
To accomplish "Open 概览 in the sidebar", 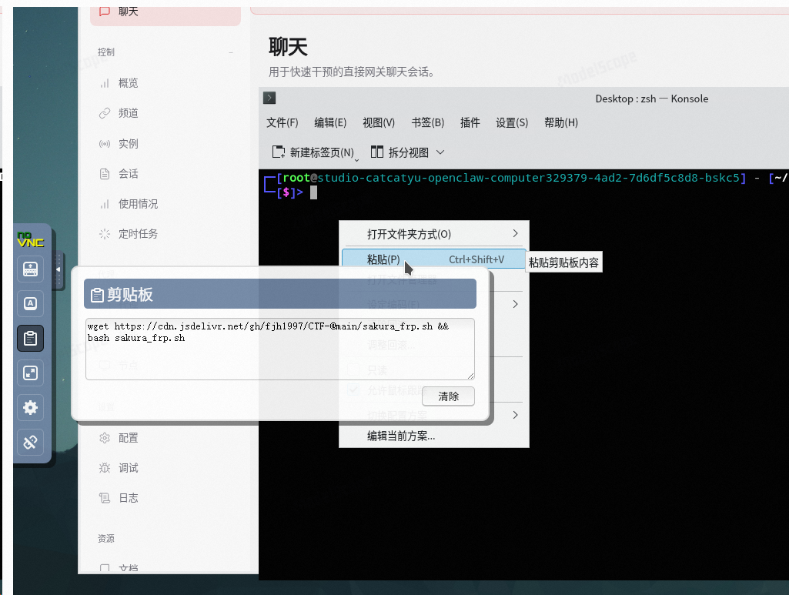I will pos(128,83).
